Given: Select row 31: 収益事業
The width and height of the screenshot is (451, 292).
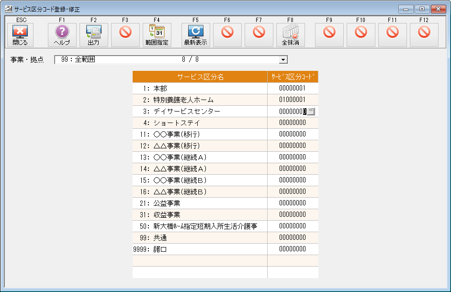Looking at the screenshot, I should (200, 215).
